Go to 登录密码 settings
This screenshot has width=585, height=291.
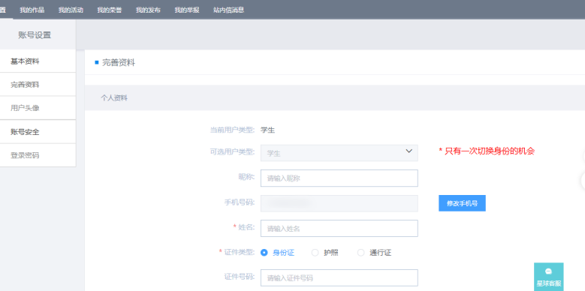[38, 156]
